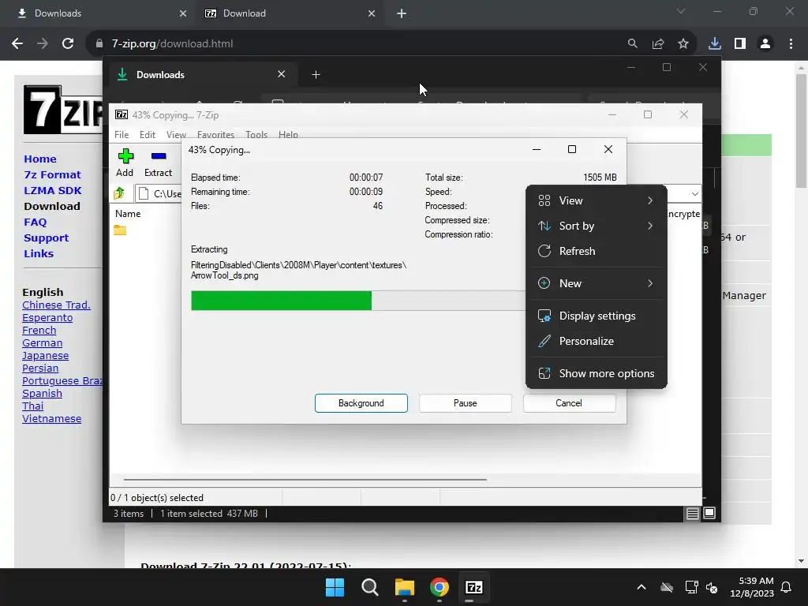Viewport: 808px width, 606px height.
Task: Open the Chrome profile avatar icon
Action: click(765, 44)
